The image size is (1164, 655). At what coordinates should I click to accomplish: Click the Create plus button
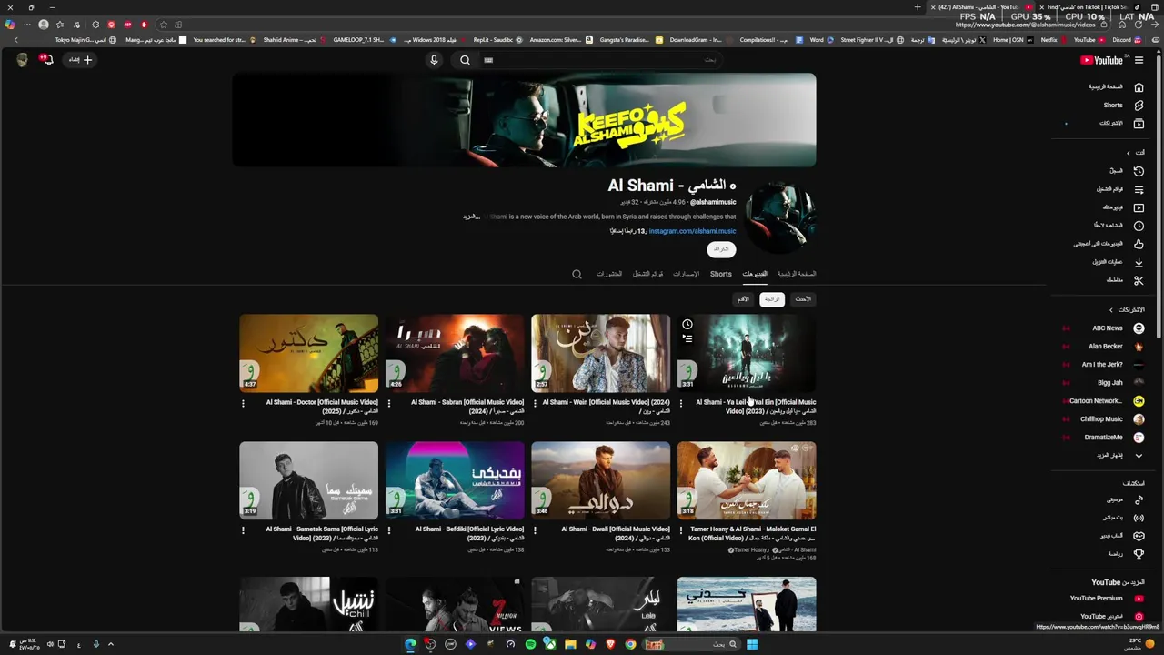pos(81,60)
